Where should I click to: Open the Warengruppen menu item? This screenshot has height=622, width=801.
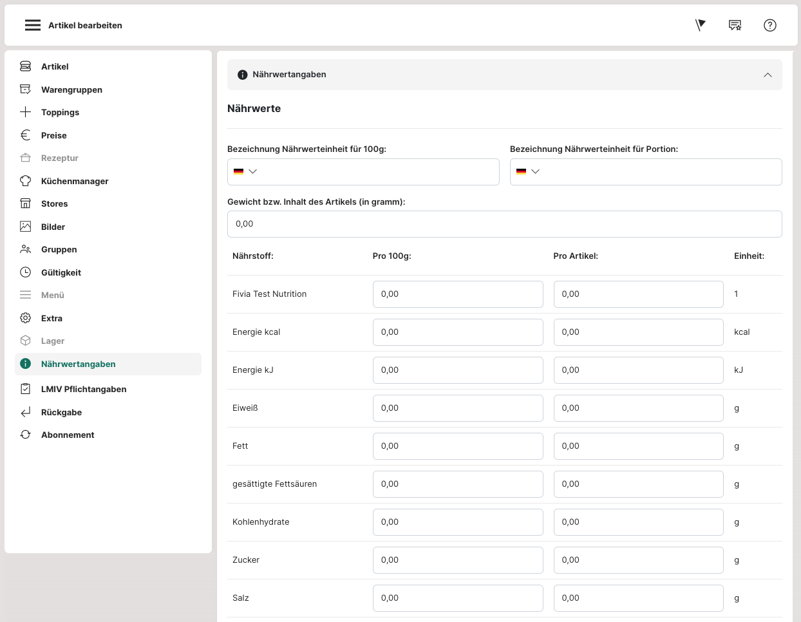click(x=71, y=90)
